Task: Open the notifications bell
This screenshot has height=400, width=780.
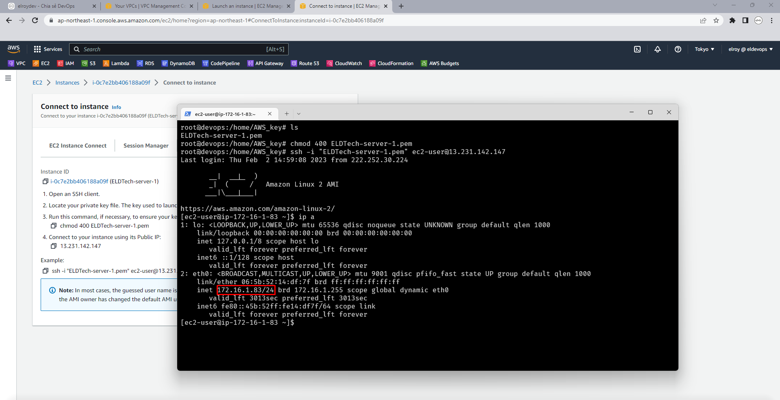Action: click(x=658, y=49)
